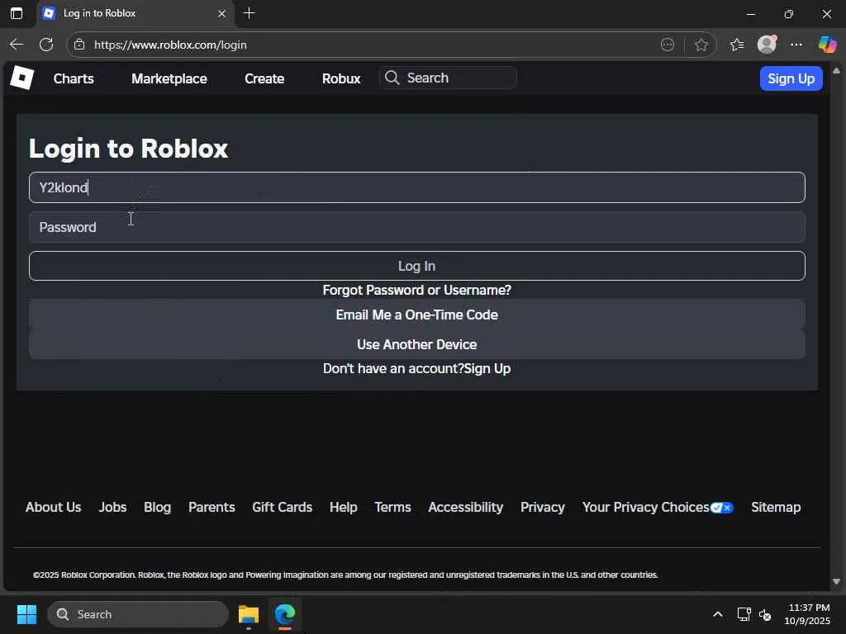Image resolution: width=846 pixels, height=634 pixels.
Task: Open the Jobs footer link
Action: [112, 508]
